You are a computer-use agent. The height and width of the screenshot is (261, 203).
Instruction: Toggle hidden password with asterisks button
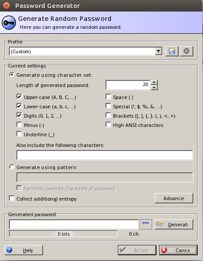[146, 224]
